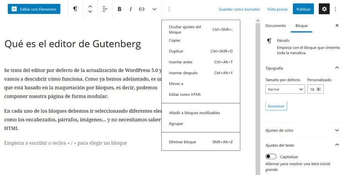Switch to Documento tab
Viewport: 344px width, 175px height.
coord(276,26)
